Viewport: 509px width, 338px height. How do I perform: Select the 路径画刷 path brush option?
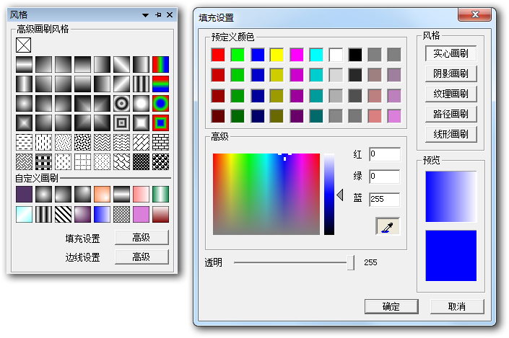[x=451, y=114]
